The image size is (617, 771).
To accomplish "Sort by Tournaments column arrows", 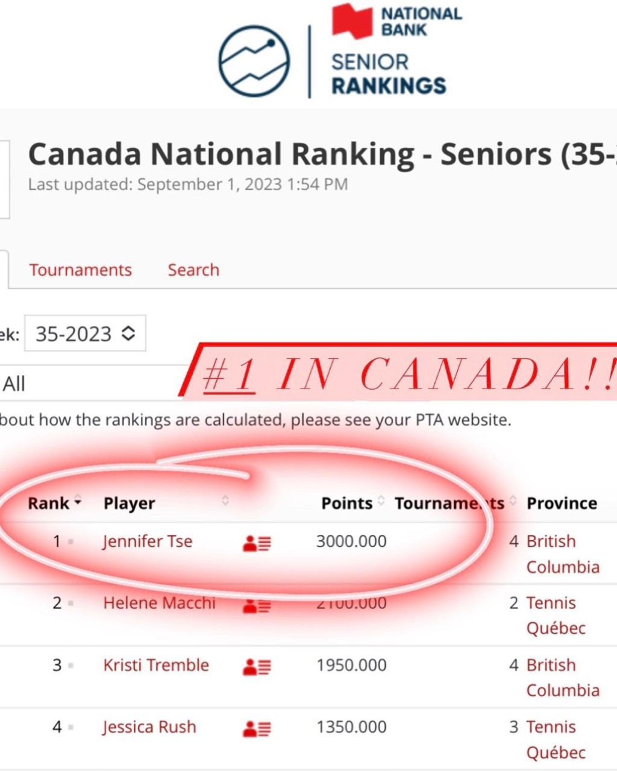I will [x=513, y=501].
